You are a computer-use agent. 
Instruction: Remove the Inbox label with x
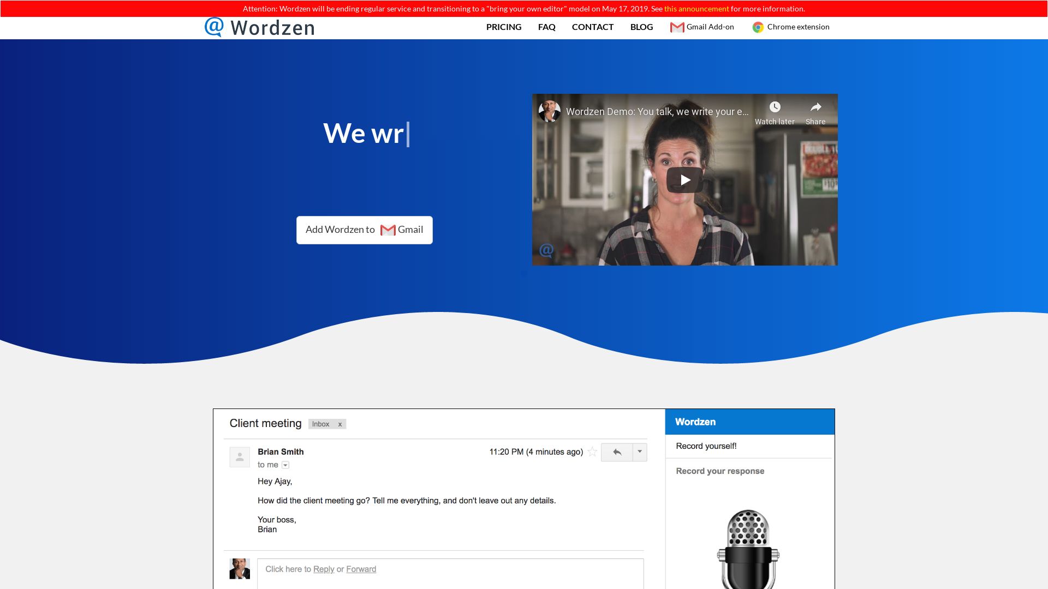click(x=340, y=424)
